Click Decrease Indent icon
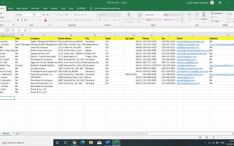Viewport: 234px width, 146px height. coord(66,20)
